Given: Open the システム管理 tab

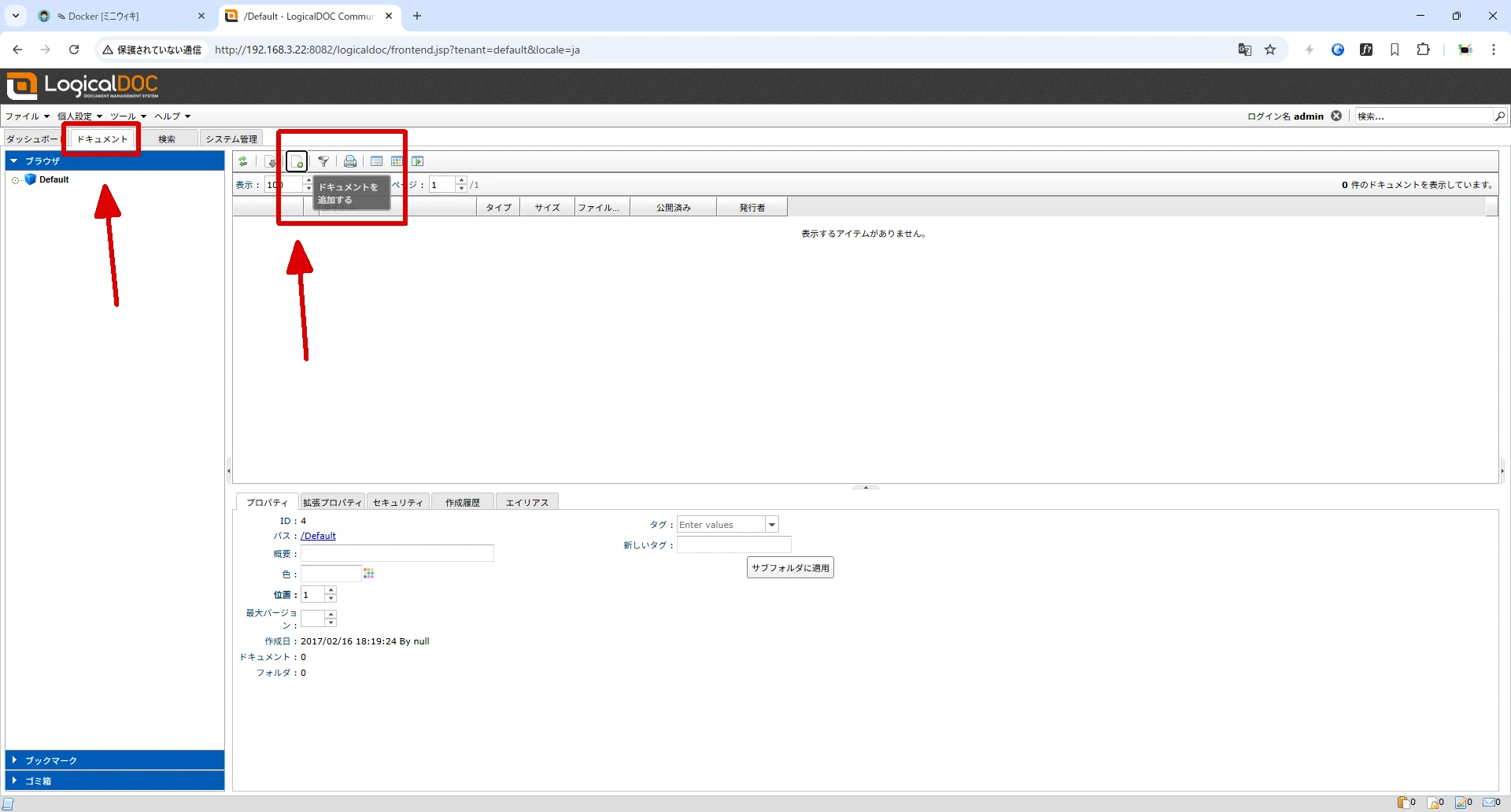Looking at the screenshot, I should click(231, 139).
